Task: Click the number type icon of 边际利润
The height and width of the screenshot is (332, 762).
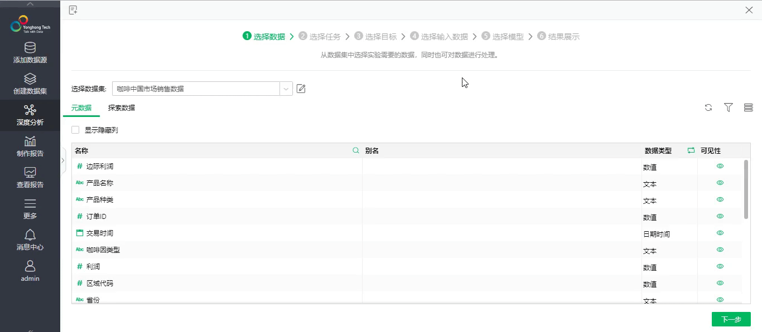Action: click(79, 167)
